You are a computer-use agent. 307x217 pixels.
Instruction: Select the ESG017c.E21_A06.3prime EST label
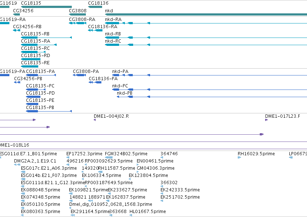tap(49, 168)
